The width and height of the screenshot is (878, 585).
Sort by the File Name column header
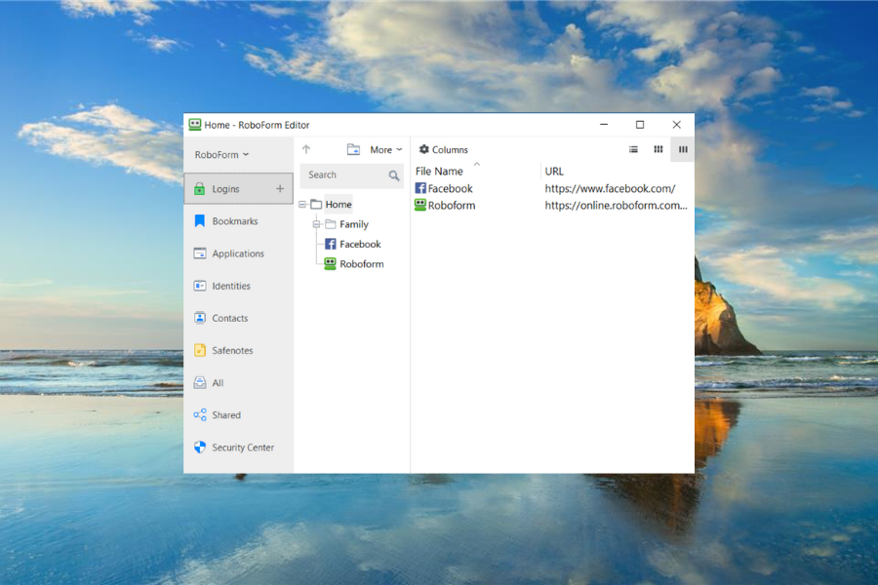[x=439, y=172]
